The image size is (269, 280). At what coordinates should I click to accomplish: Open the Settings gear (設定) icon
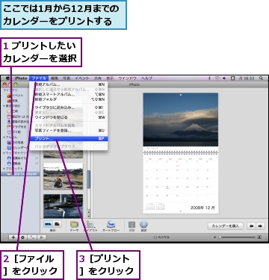point(143,225)
